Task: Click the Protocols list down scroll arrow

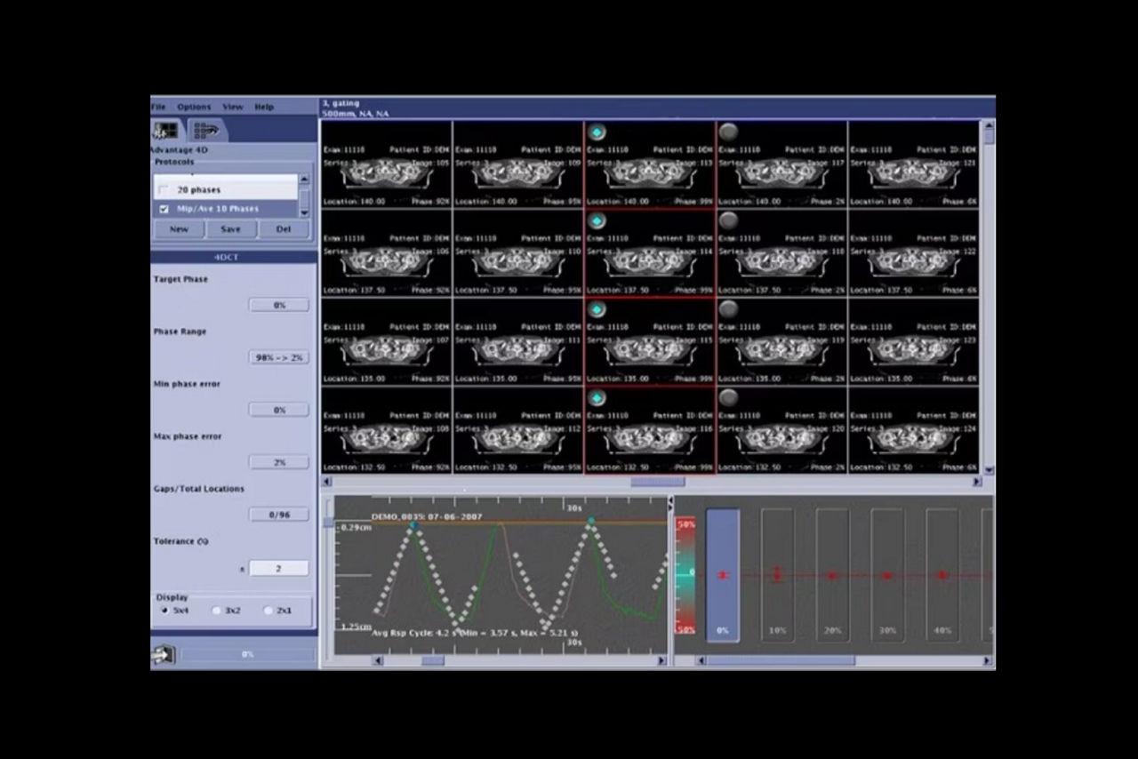Action: 304,213
